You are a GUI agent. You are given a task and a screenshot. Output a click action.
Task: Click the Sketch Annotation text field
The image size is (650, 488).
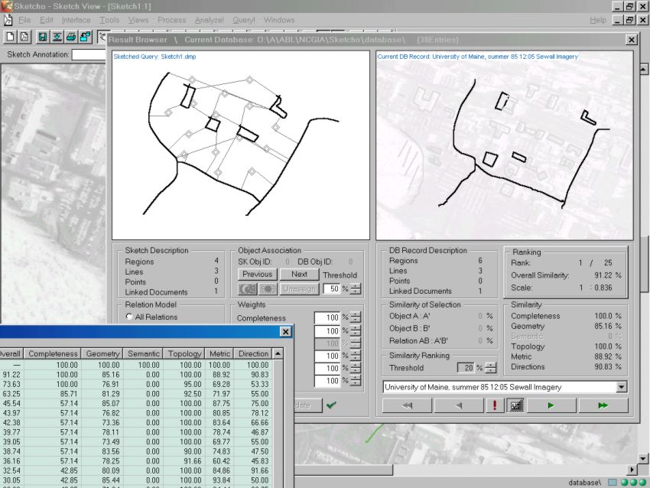(x=89, y=54)
